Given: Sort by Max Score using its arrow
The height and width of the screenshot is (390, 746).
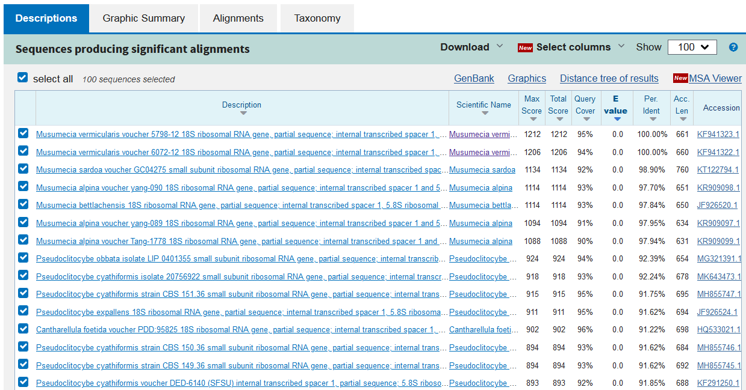Looking at the screenshot, I should [x=532, y=119].
